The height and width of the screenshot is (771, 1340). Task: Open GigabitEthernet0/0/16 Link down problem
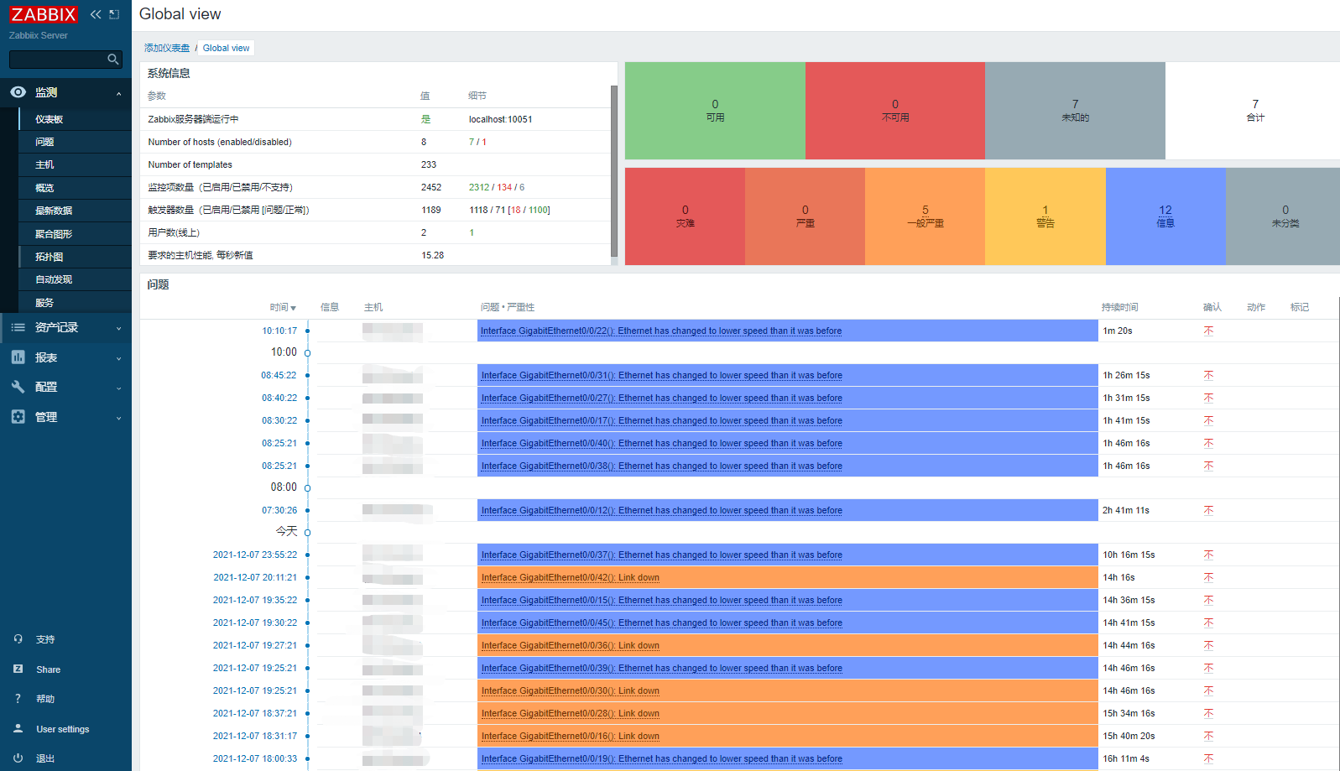[x=571, y=736]
